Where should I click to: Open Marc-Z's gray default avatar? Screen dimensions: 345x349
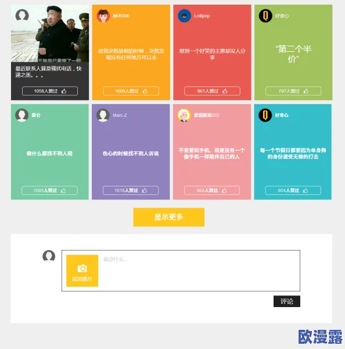pos(103,115)
